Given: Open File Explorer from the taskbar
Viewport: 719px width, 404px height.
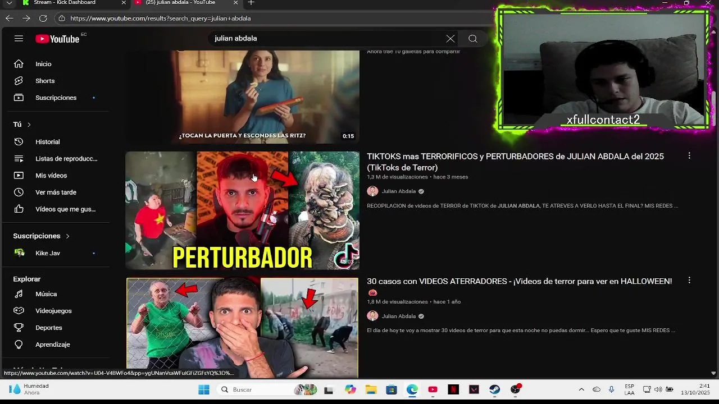Looking at the screenshot, I should coord(371,389).
